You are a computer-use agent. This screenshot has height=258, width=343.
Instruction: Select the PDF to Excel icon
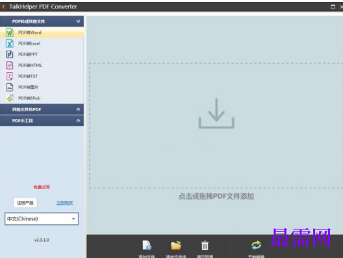point(9,44)
